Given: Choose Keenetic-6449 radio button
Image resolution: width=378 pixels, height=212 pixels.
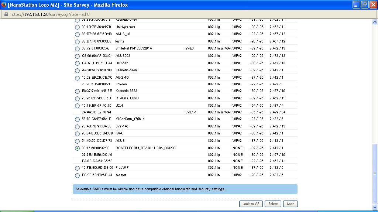Looking at the screenshot, I should pyautogui.click(x=77, y=71).
